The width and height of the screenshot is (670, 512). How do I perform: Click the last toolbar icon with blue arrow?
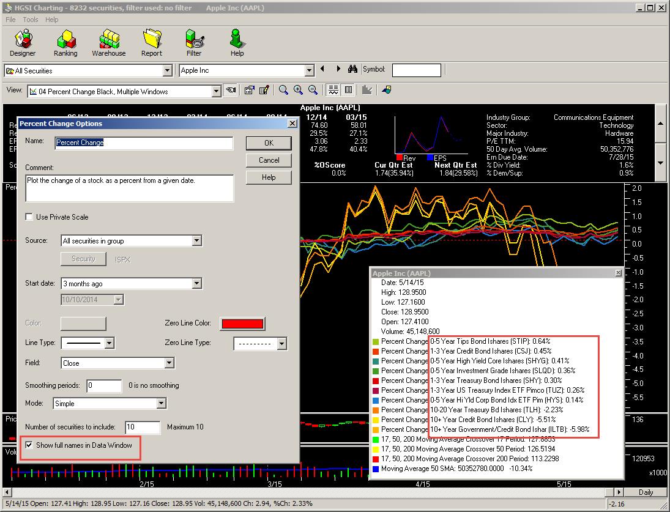click(387, 90)
